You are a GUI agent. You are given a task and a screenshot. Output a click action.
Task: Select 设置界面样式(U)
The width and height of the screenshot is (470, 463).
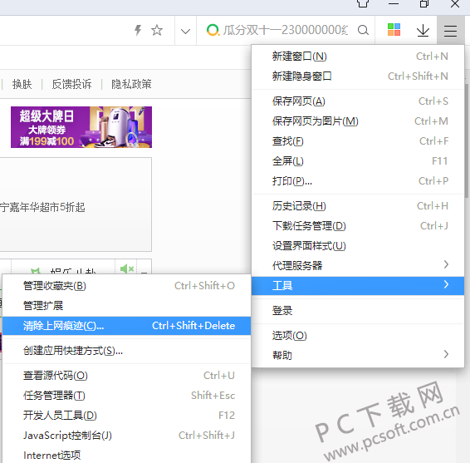(358, 246)
